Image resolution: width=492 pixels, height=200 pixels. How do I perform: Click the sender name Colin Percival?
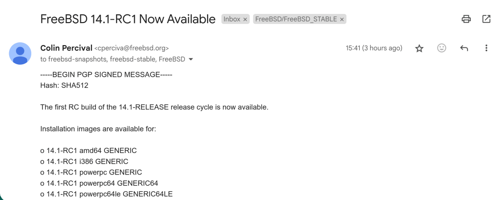tap(66, 48)
